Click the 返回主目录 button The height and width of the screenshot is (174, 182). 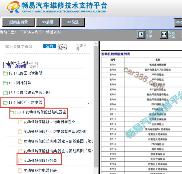click(x=18, y=22)
